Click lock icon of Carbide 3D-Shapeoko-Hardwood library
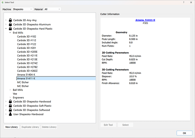Image resolution: width=195 pixels, height=138 pixels. tap(10, 102)
